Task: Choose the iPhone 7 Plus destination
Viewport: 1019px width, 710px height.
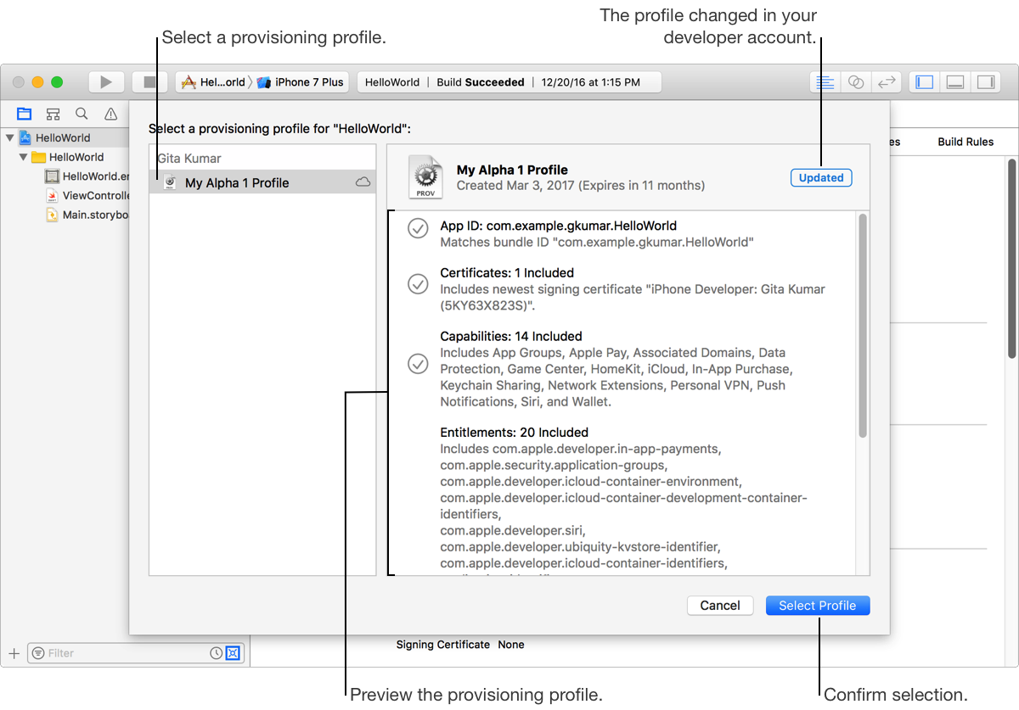Action: [301, 82]
